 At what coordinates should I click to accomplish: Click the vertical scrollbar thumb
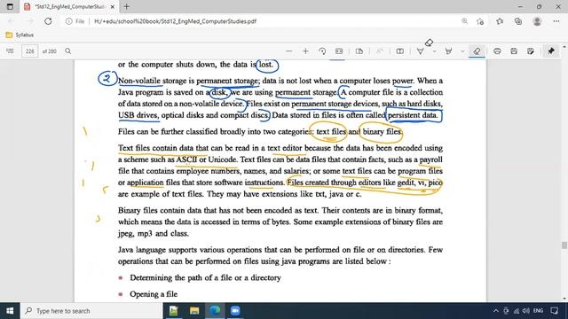point(564,245)
